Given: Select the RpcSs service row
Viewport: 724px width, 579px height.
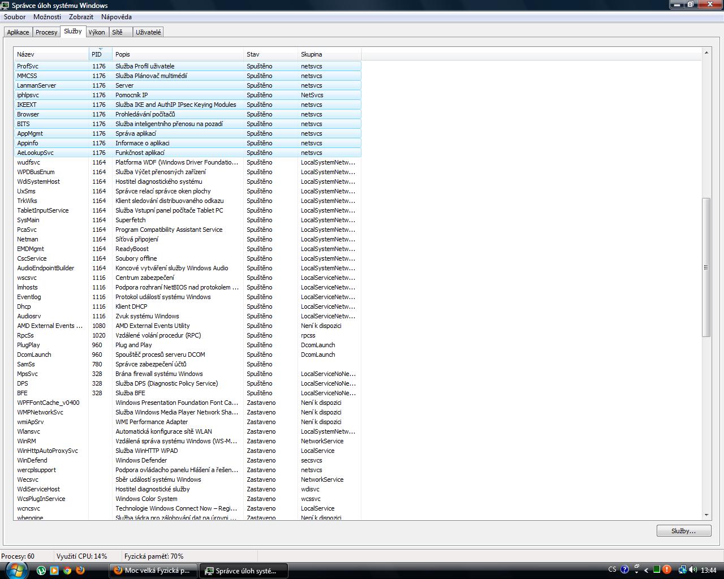Looking at the screenshot, I should point(187,335).
